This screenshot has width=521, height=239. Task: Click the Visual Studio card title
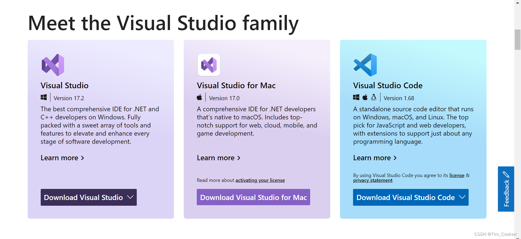click(x=65, y=86)
